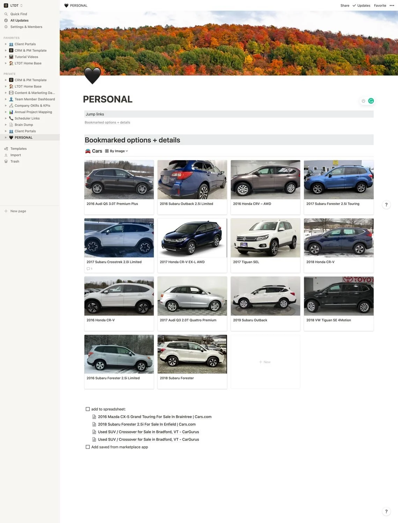The width and height of the screenshot is (398, 523).
Task: Click the New page plus icon
Action: 6,211
